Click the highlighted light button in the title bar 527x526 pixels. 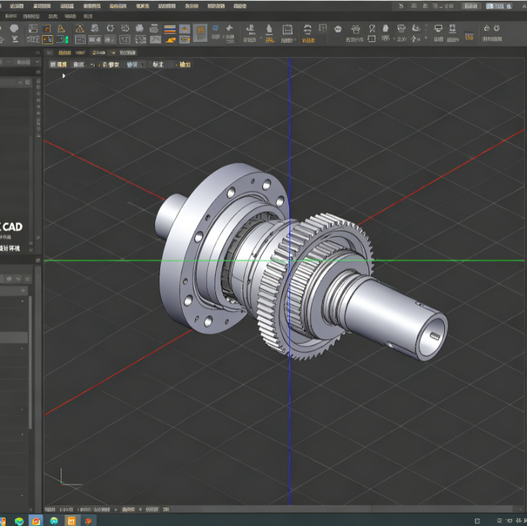[x=499, y=6]
